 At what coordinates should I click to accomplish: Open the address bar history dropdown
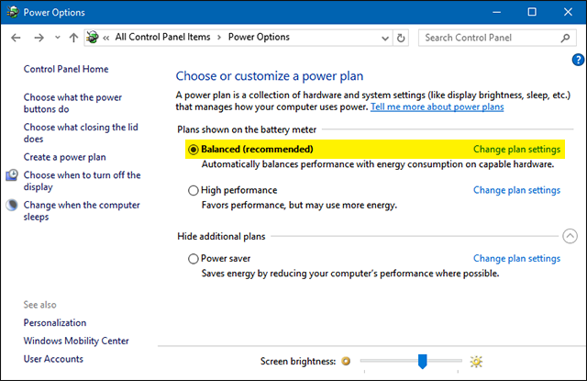[x=383, y=38]
